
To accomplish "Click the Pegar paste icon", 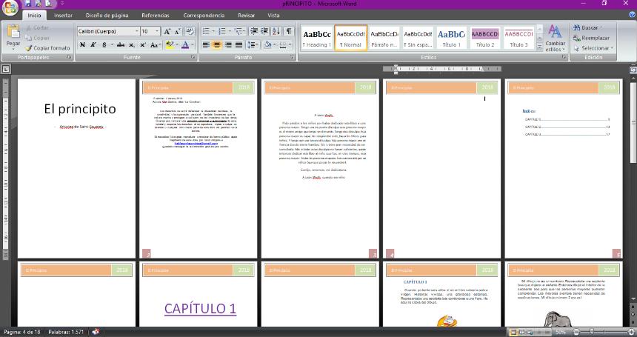I will point(13,33).
